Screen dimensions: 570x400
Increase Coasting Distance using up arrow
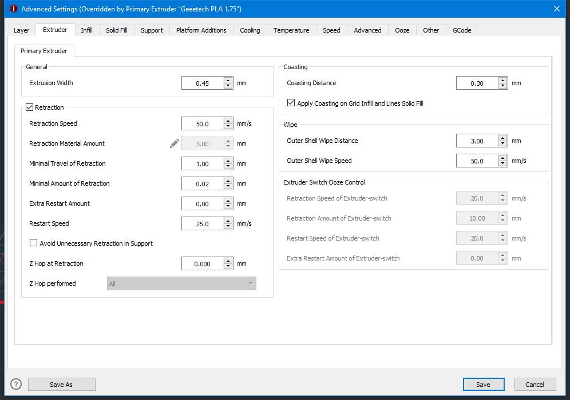pos(503,80)
